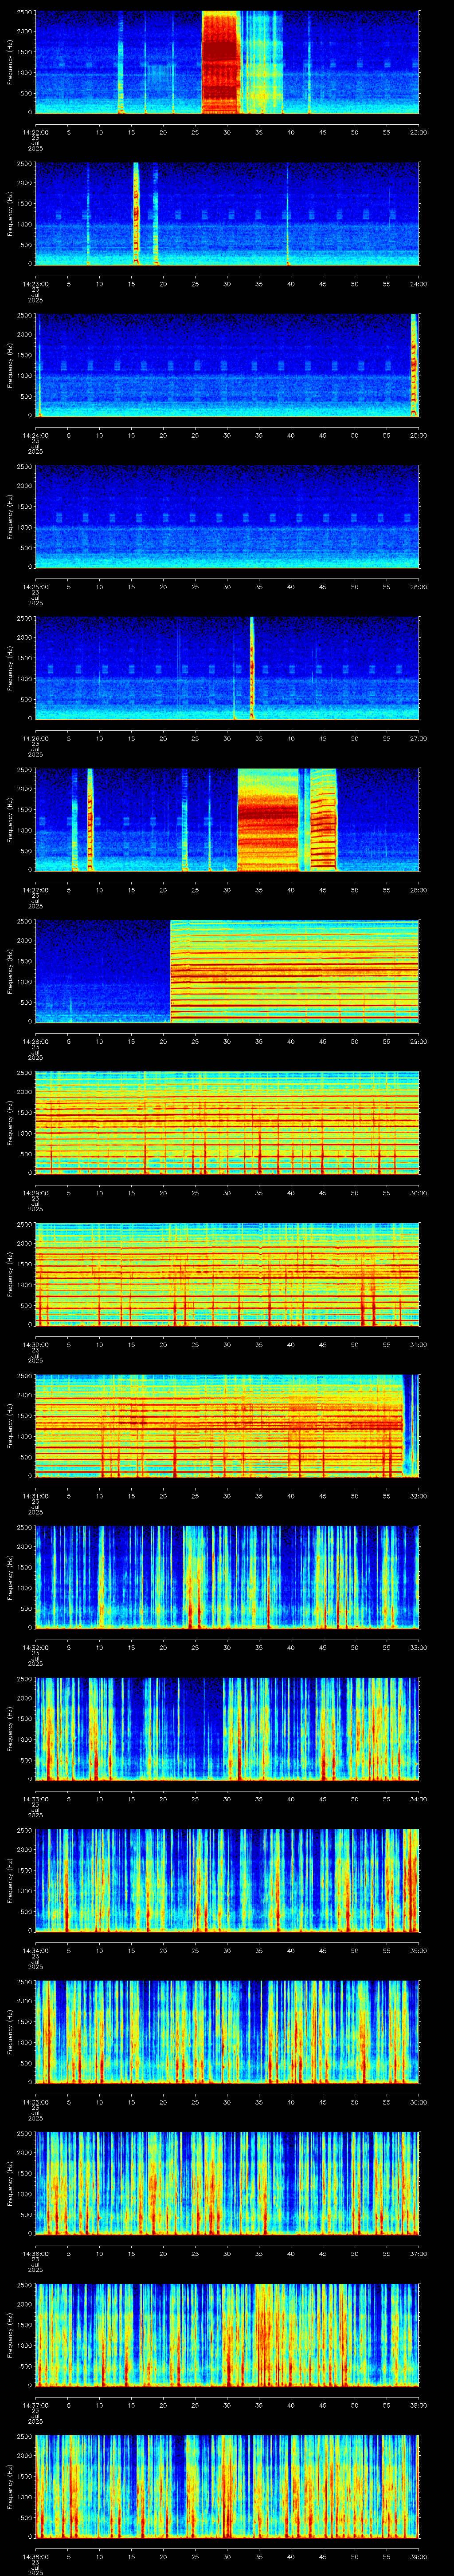Click the 14:22:00 start time label
454x2576 pixels.
(x=35, y=132)
